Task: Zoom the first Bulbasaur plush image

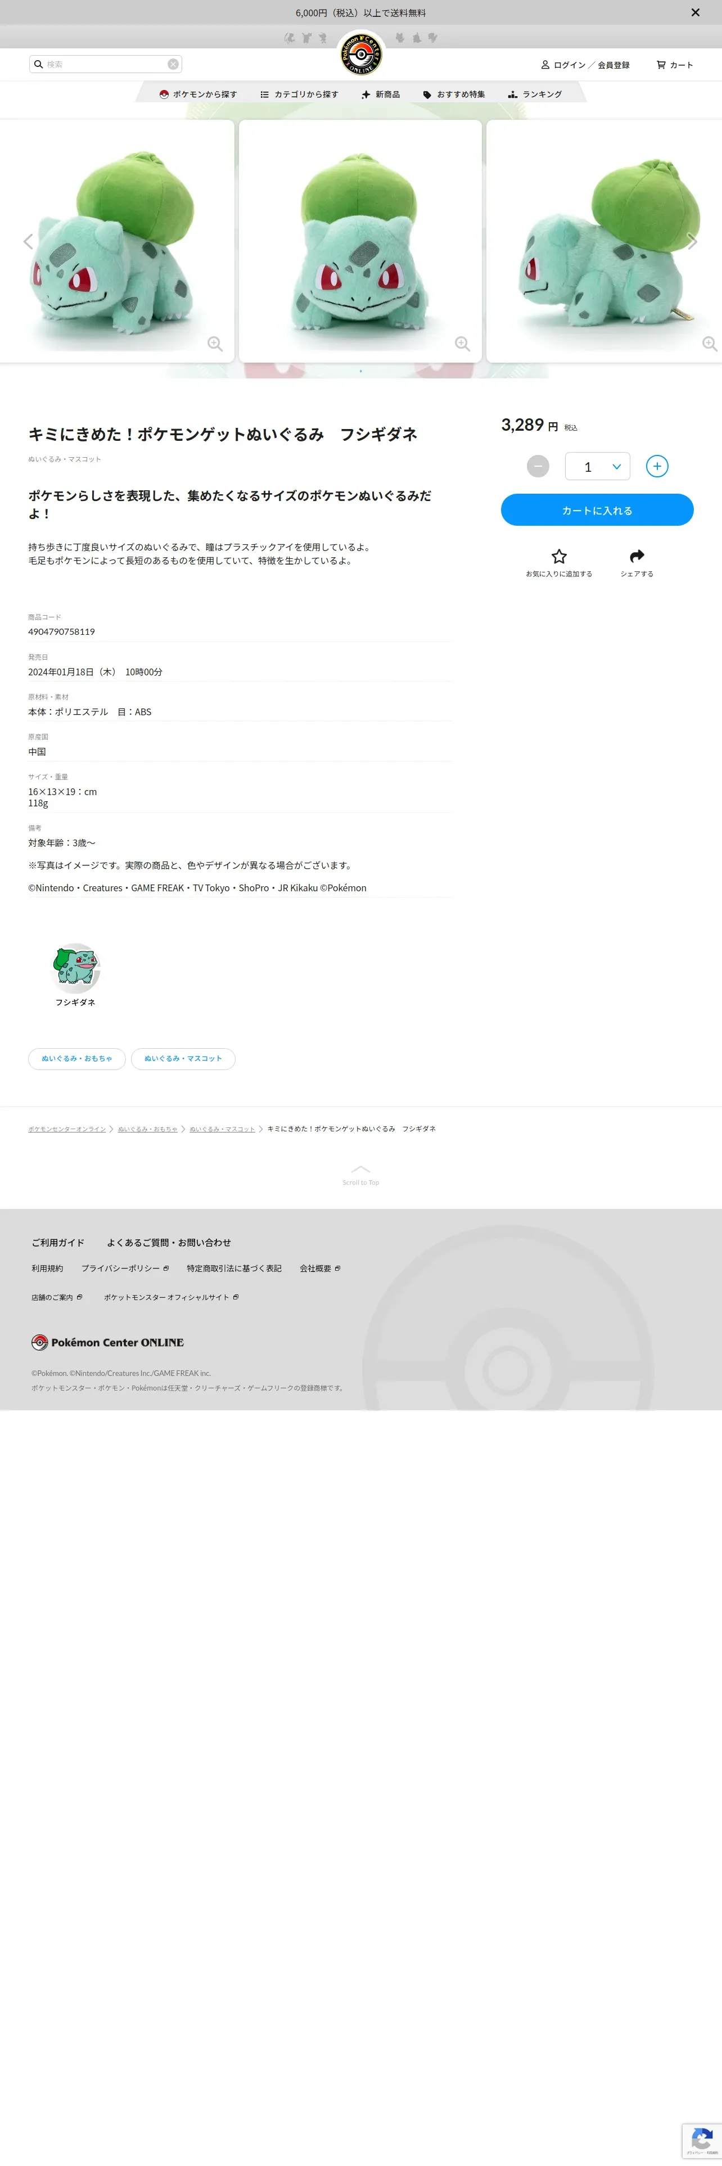Action: coord(215,344)
